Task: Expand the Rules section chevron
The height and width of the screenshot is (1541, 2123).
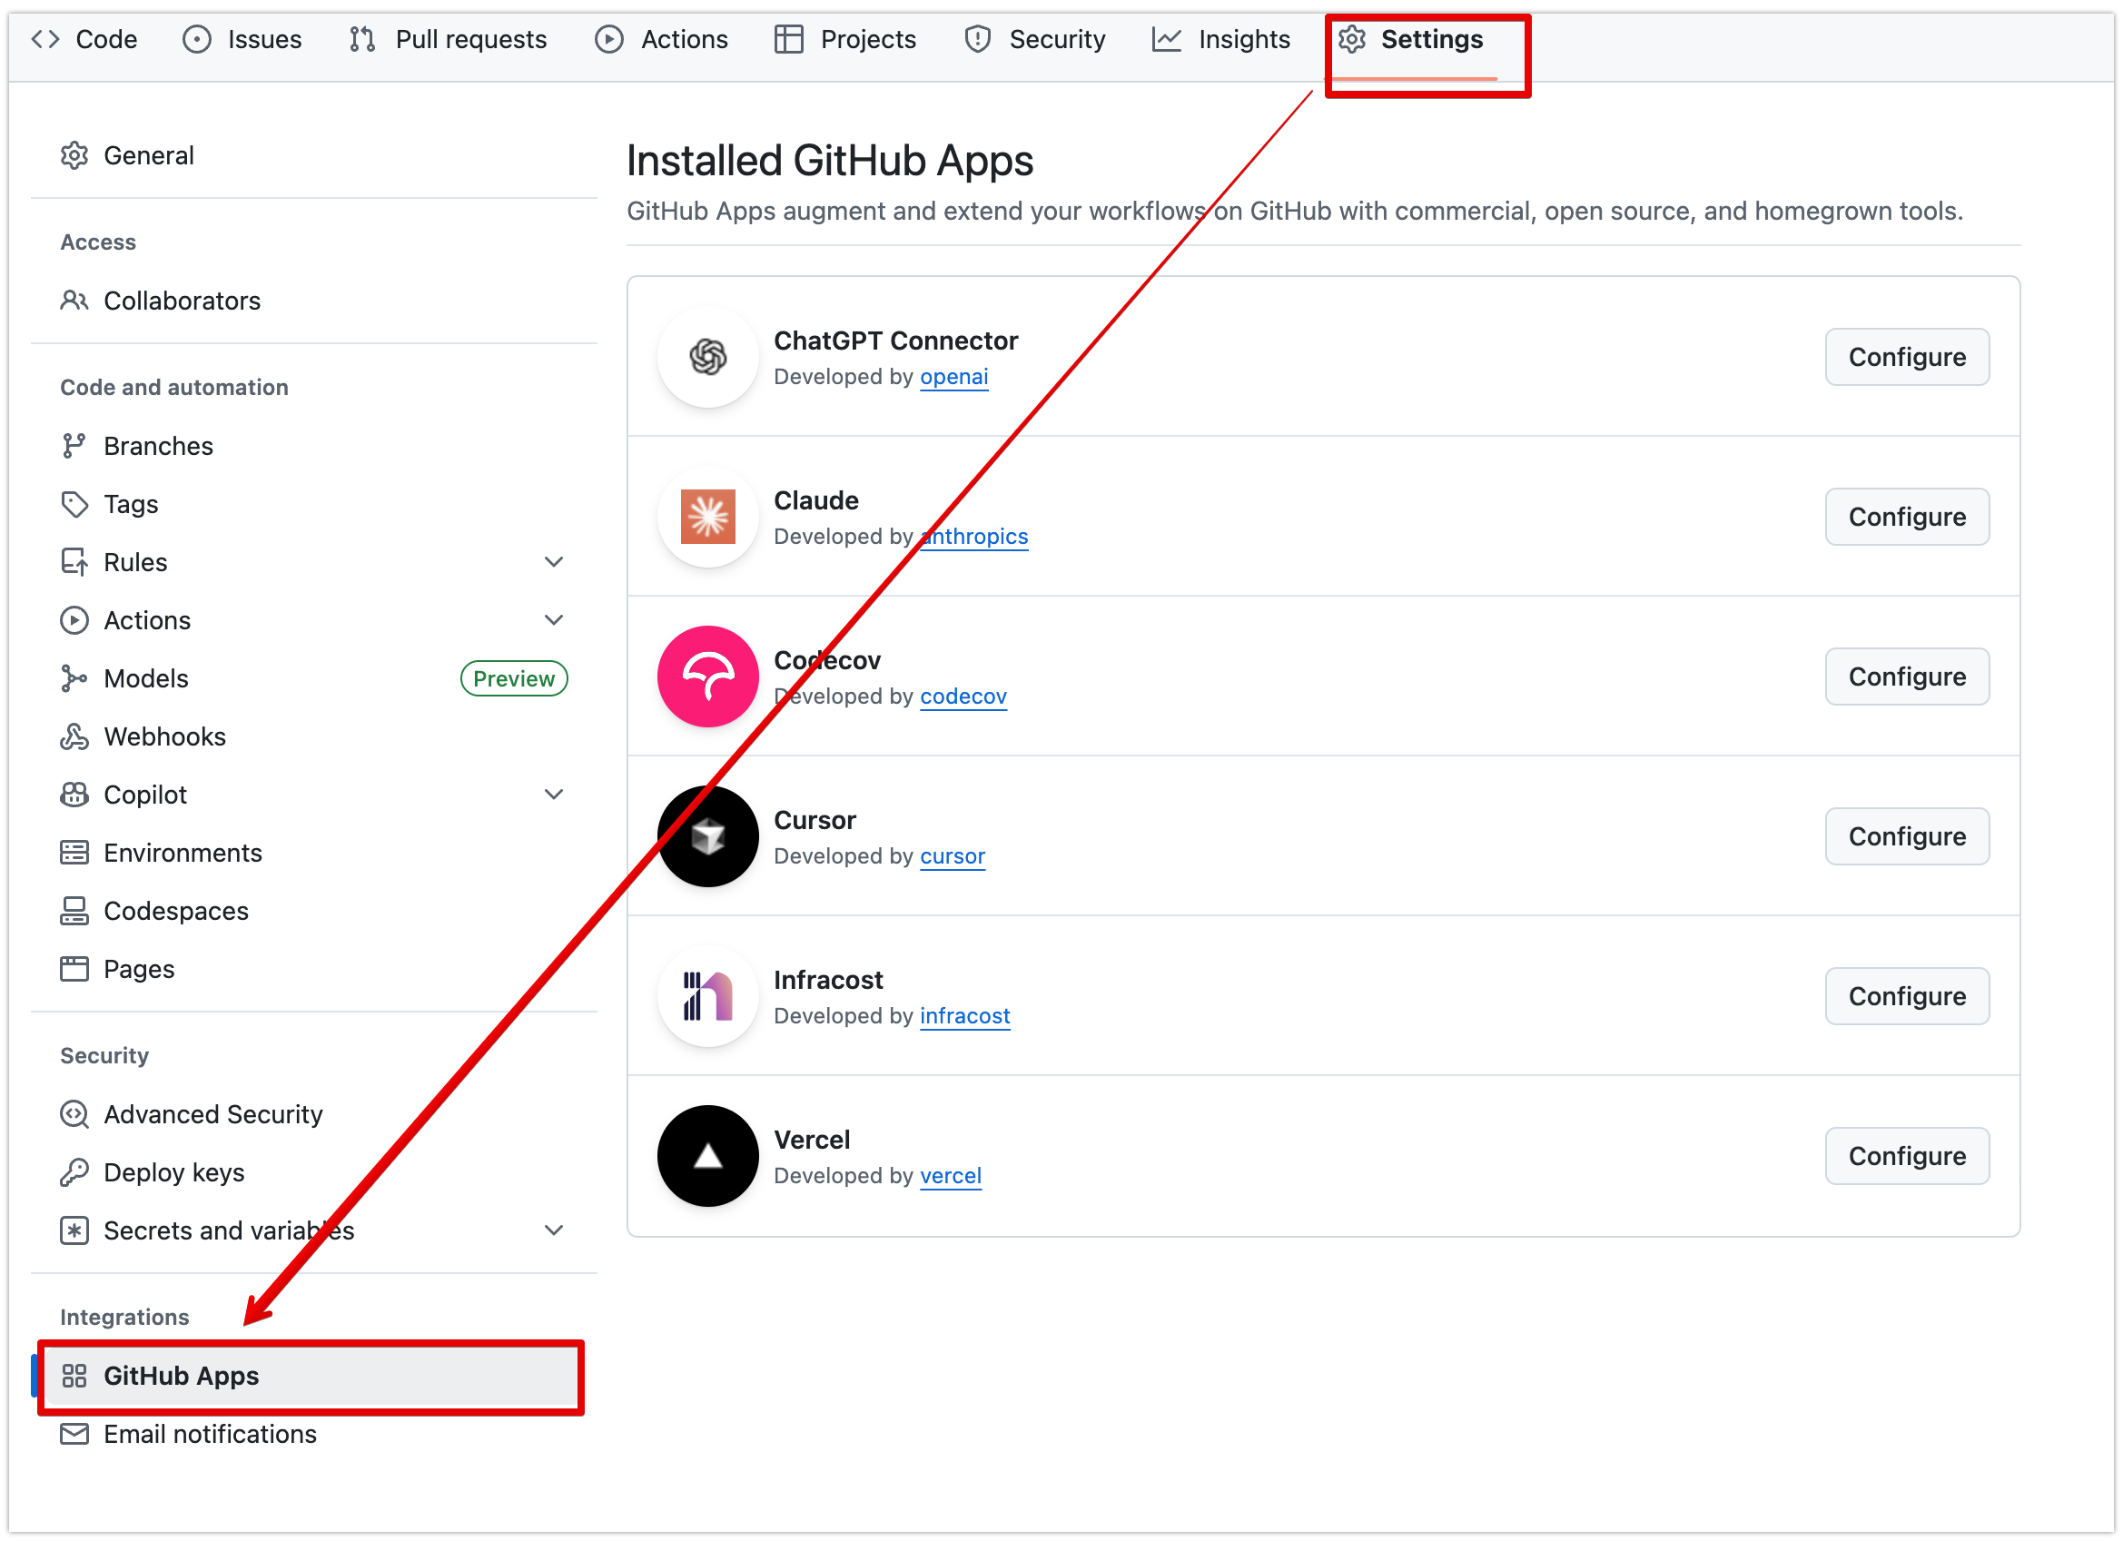Action: 554,562
